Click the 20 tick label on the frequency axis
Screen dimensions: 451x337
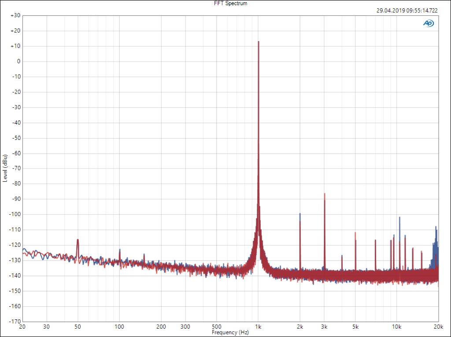coord(23,327)
